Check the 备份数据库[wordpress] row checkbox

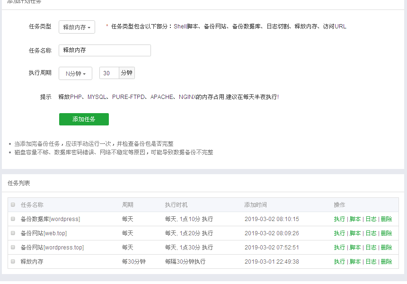pyautogui.click(x=13, y=219)
